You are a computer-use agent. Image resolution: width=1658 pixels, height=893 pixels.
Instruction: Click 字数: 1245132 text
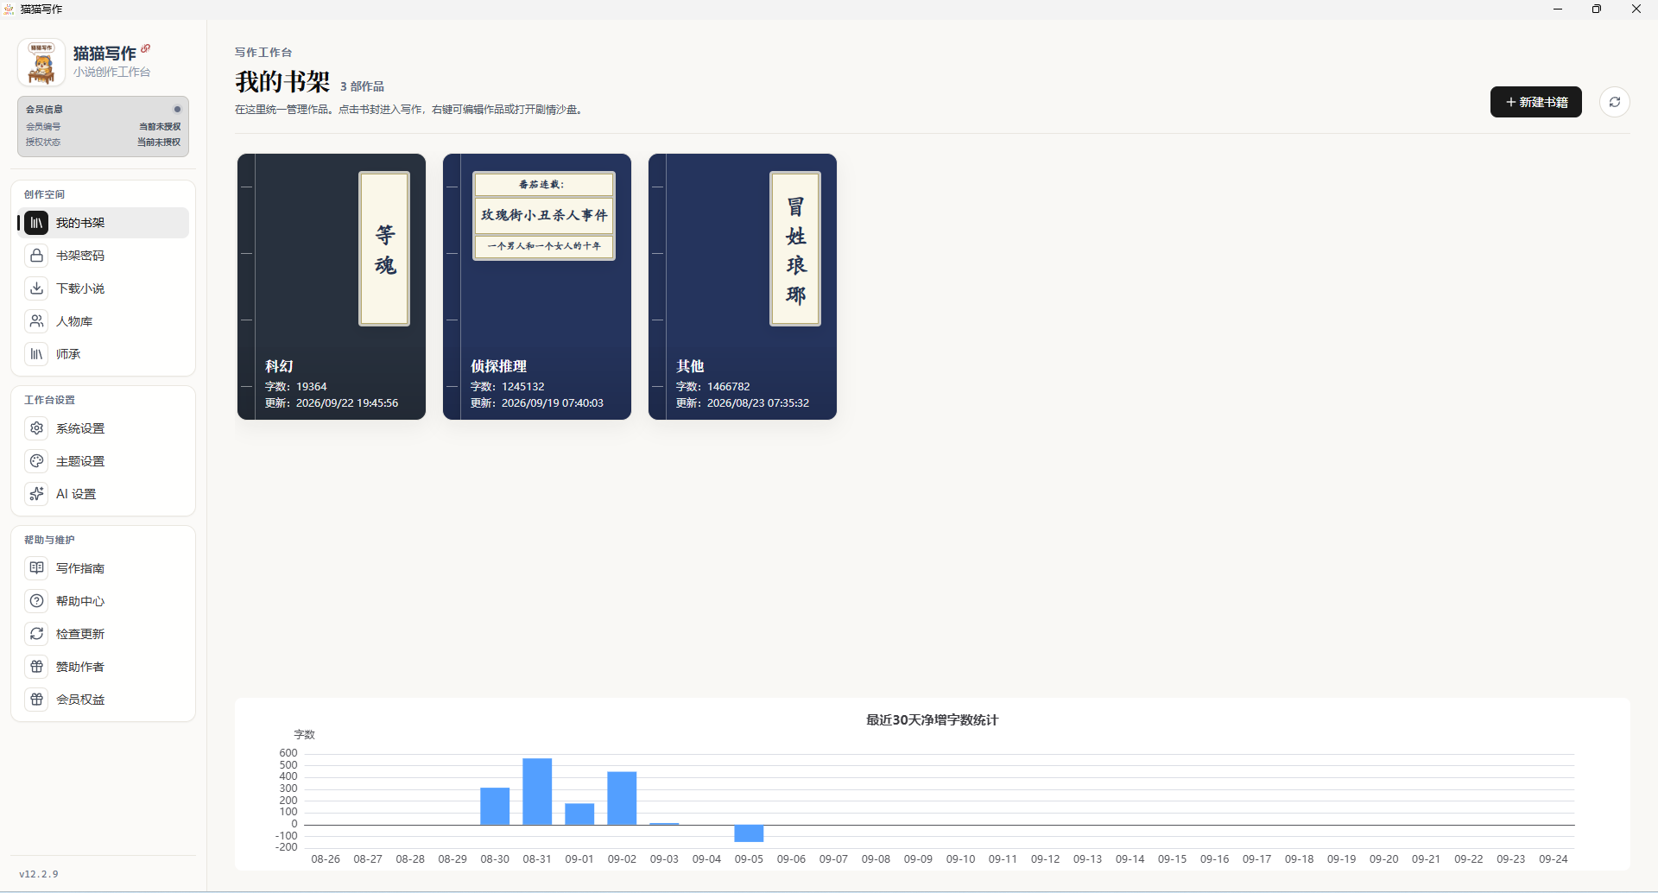click(x=507, y=387)
